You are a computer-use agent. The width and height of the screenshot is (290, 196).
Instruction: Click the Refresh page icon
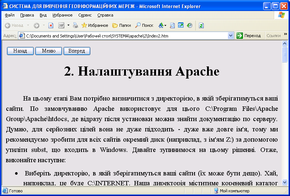coord(201,26)
